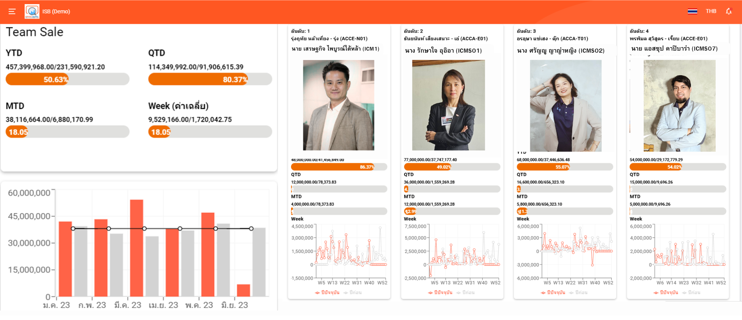
Task: Open the THB currency selector
Action: [x=711, y=12]
